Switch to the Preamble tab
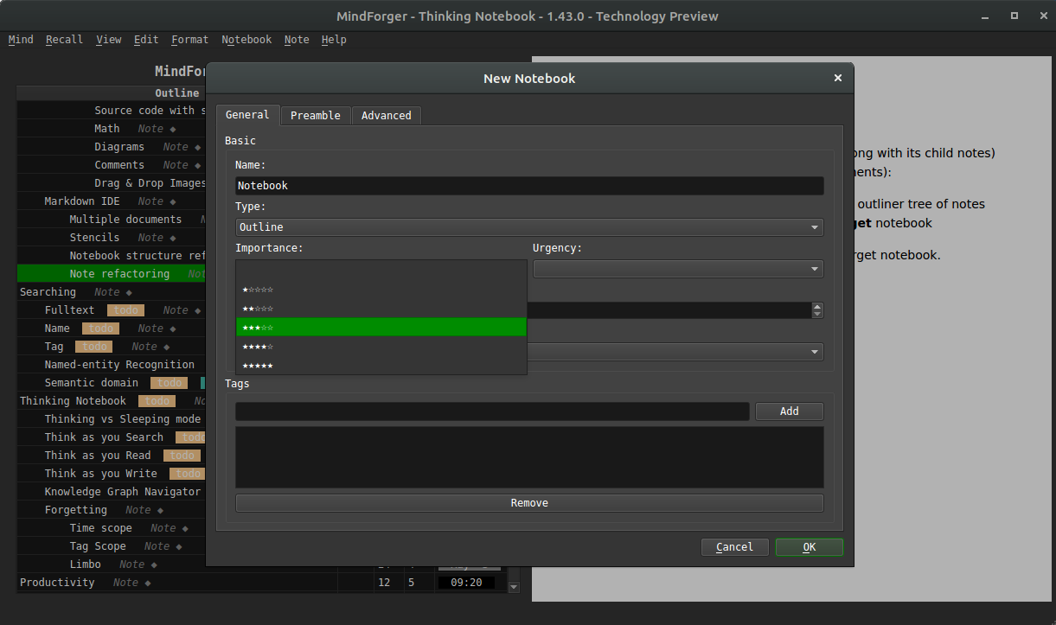 click(x=315, y=116)
